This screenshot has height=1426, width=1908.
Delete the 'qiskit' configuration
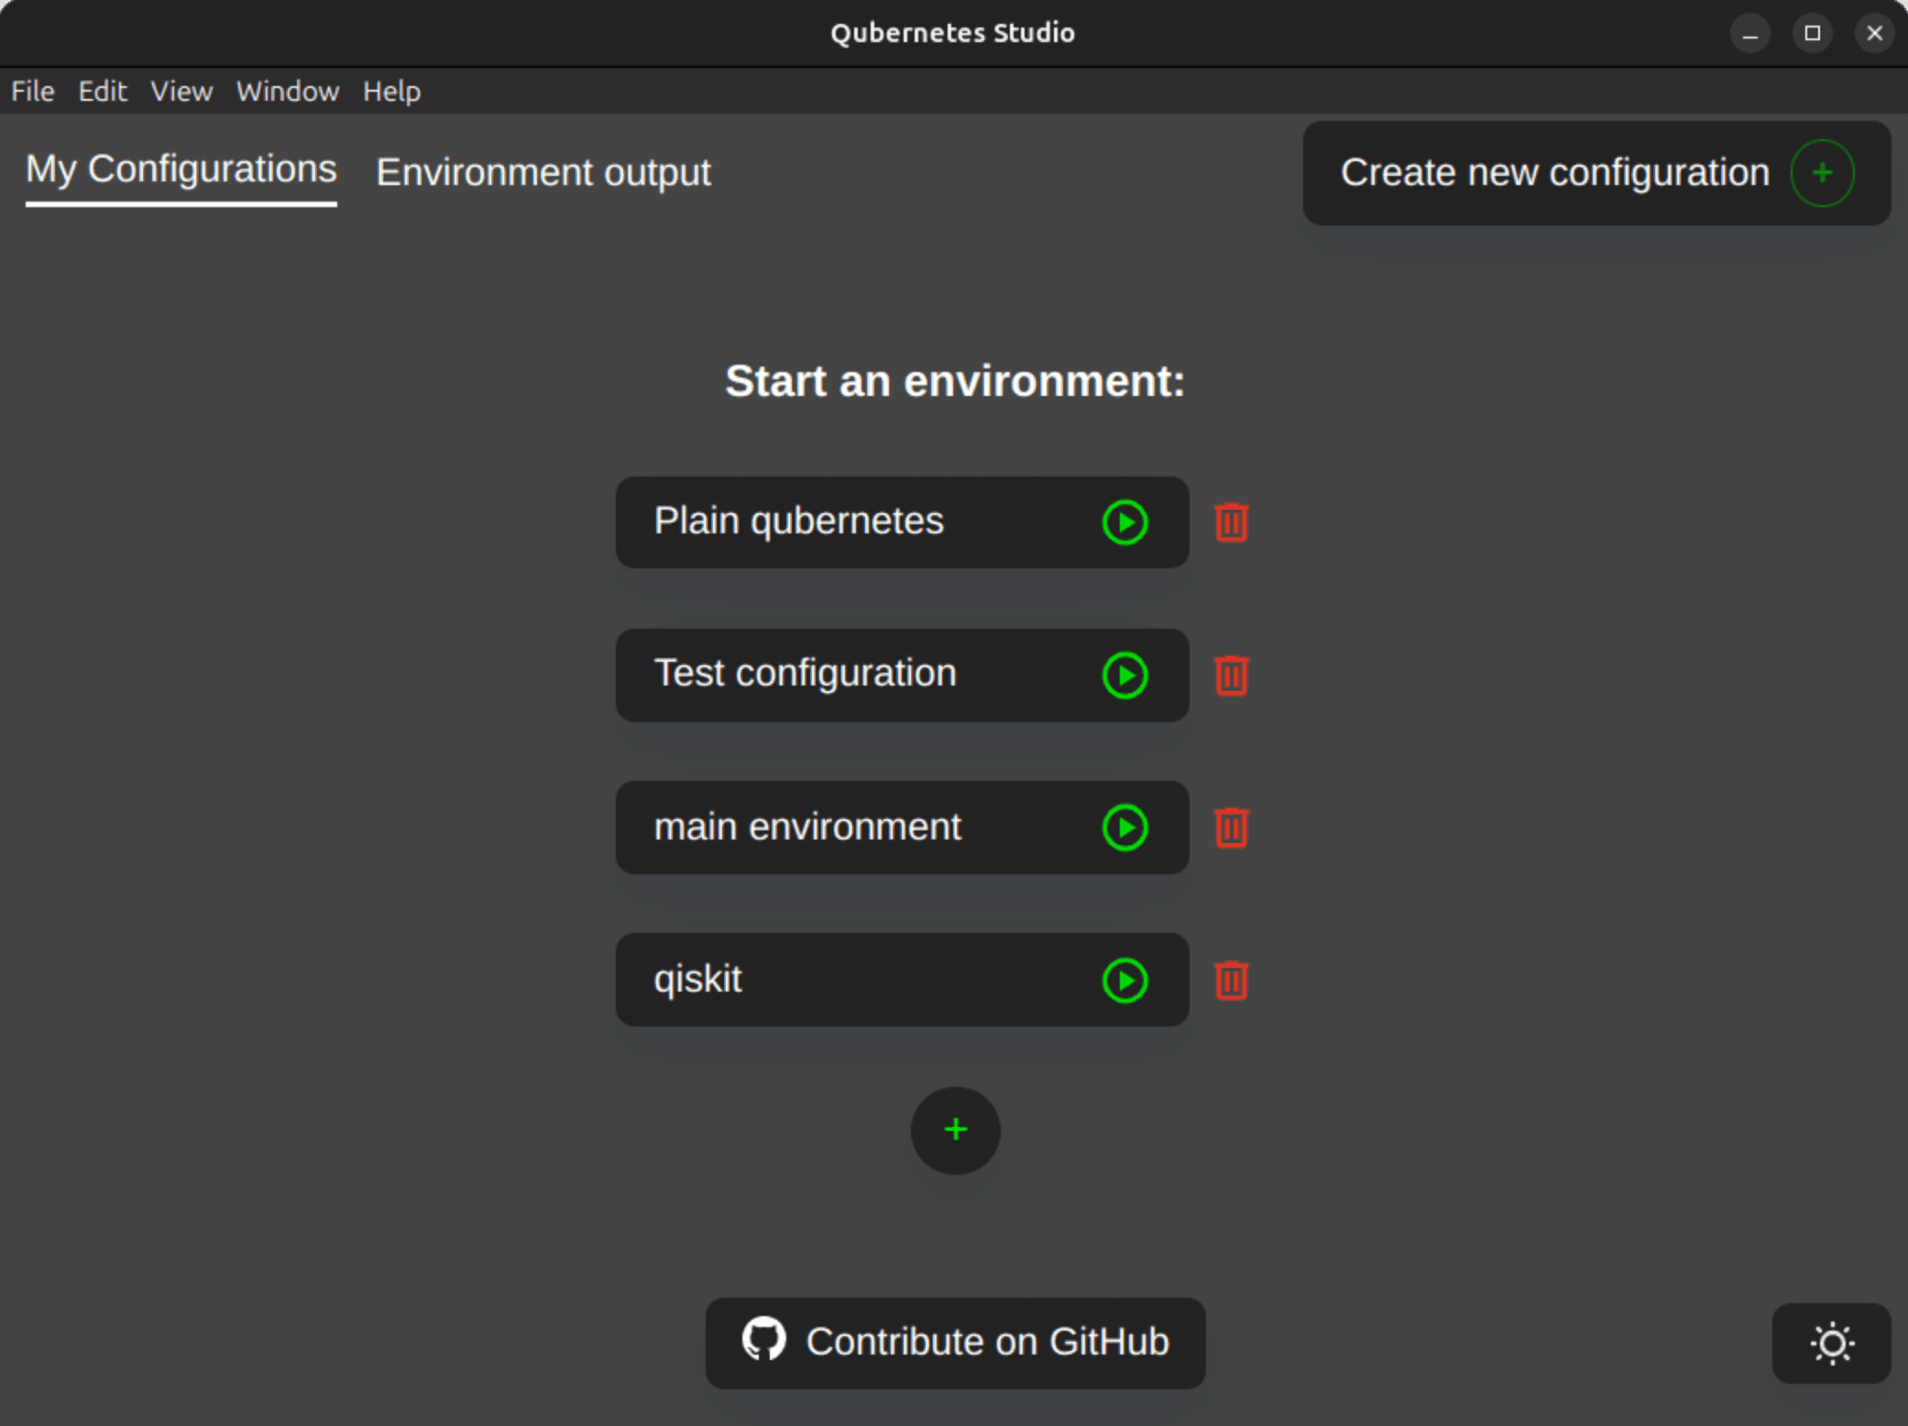pyautogui.click(x=1231, y=982)
